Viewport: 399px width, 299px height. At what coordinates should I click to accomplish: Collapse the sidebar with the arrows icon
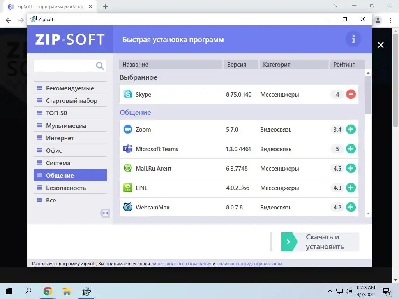click(105, 213)
